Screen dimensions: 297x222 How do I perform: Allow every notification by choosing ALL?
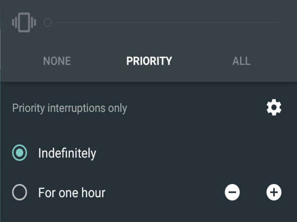pos(242,61)
